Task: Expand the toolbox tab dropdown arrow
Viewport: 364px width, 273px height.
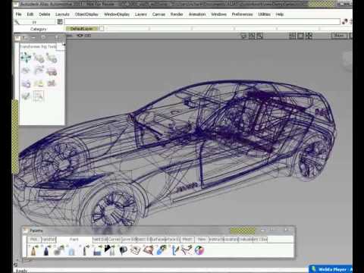Action: coord(64,45)
